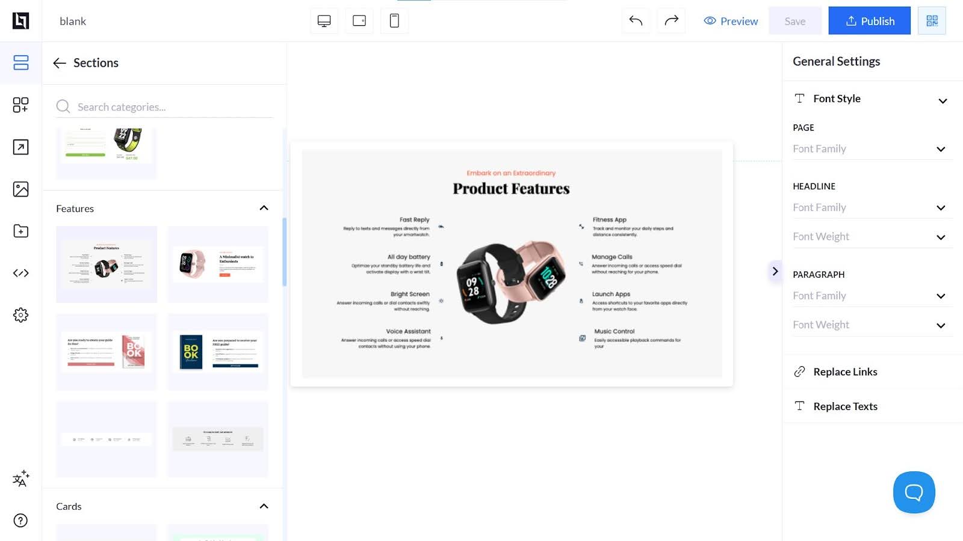Click the 'Fitness App' feature text
Image resolution: width=963 pixels, height=541 pixels.
click(x=609, y=220)
